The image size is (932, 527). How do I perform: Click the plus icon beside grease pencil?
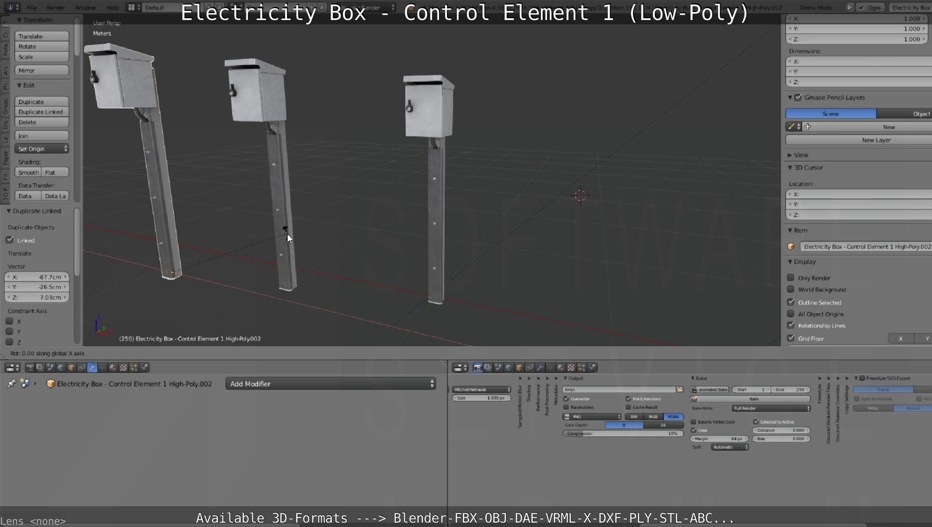coord(808,126)
